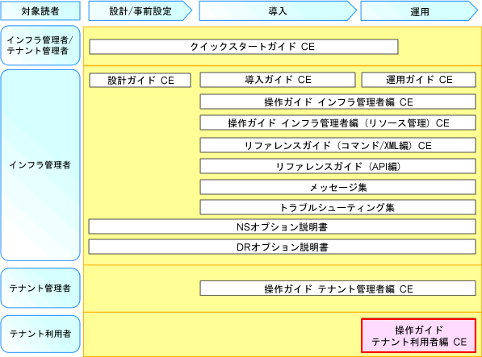Open the 設計ガイド CE manual box

[x=140, y=81]
